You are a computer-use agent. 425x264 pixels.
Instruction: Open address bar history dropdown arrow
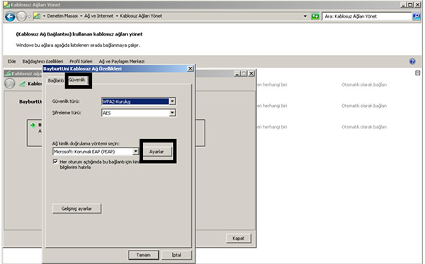(305, 16)
